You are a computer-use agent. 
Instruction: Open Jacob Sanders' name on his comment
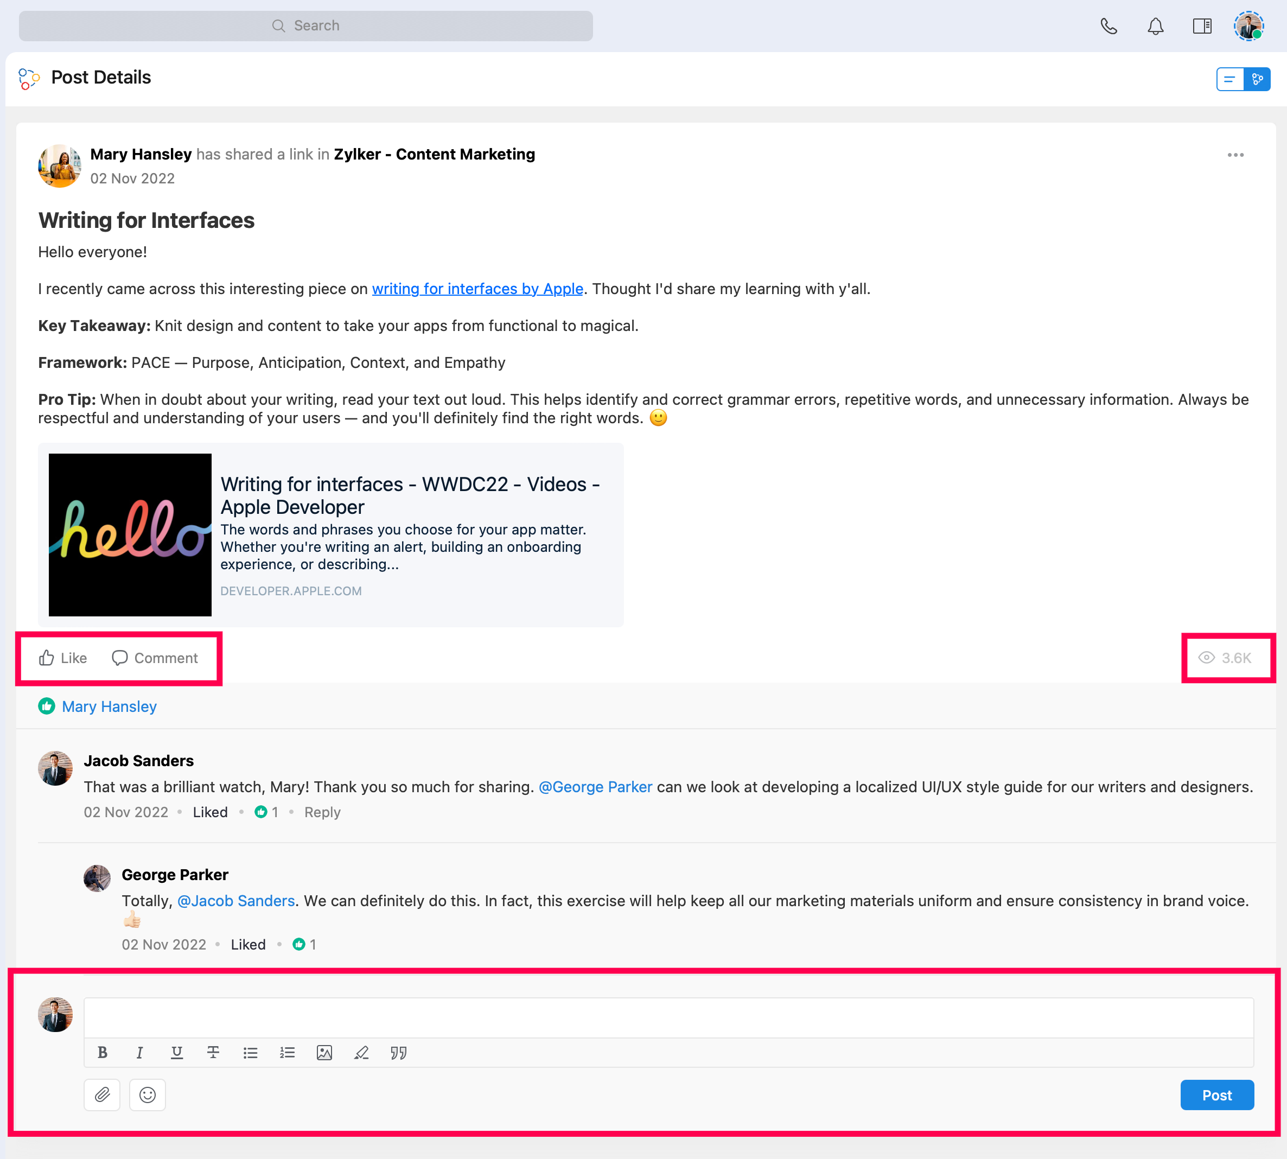coord(139,761)
